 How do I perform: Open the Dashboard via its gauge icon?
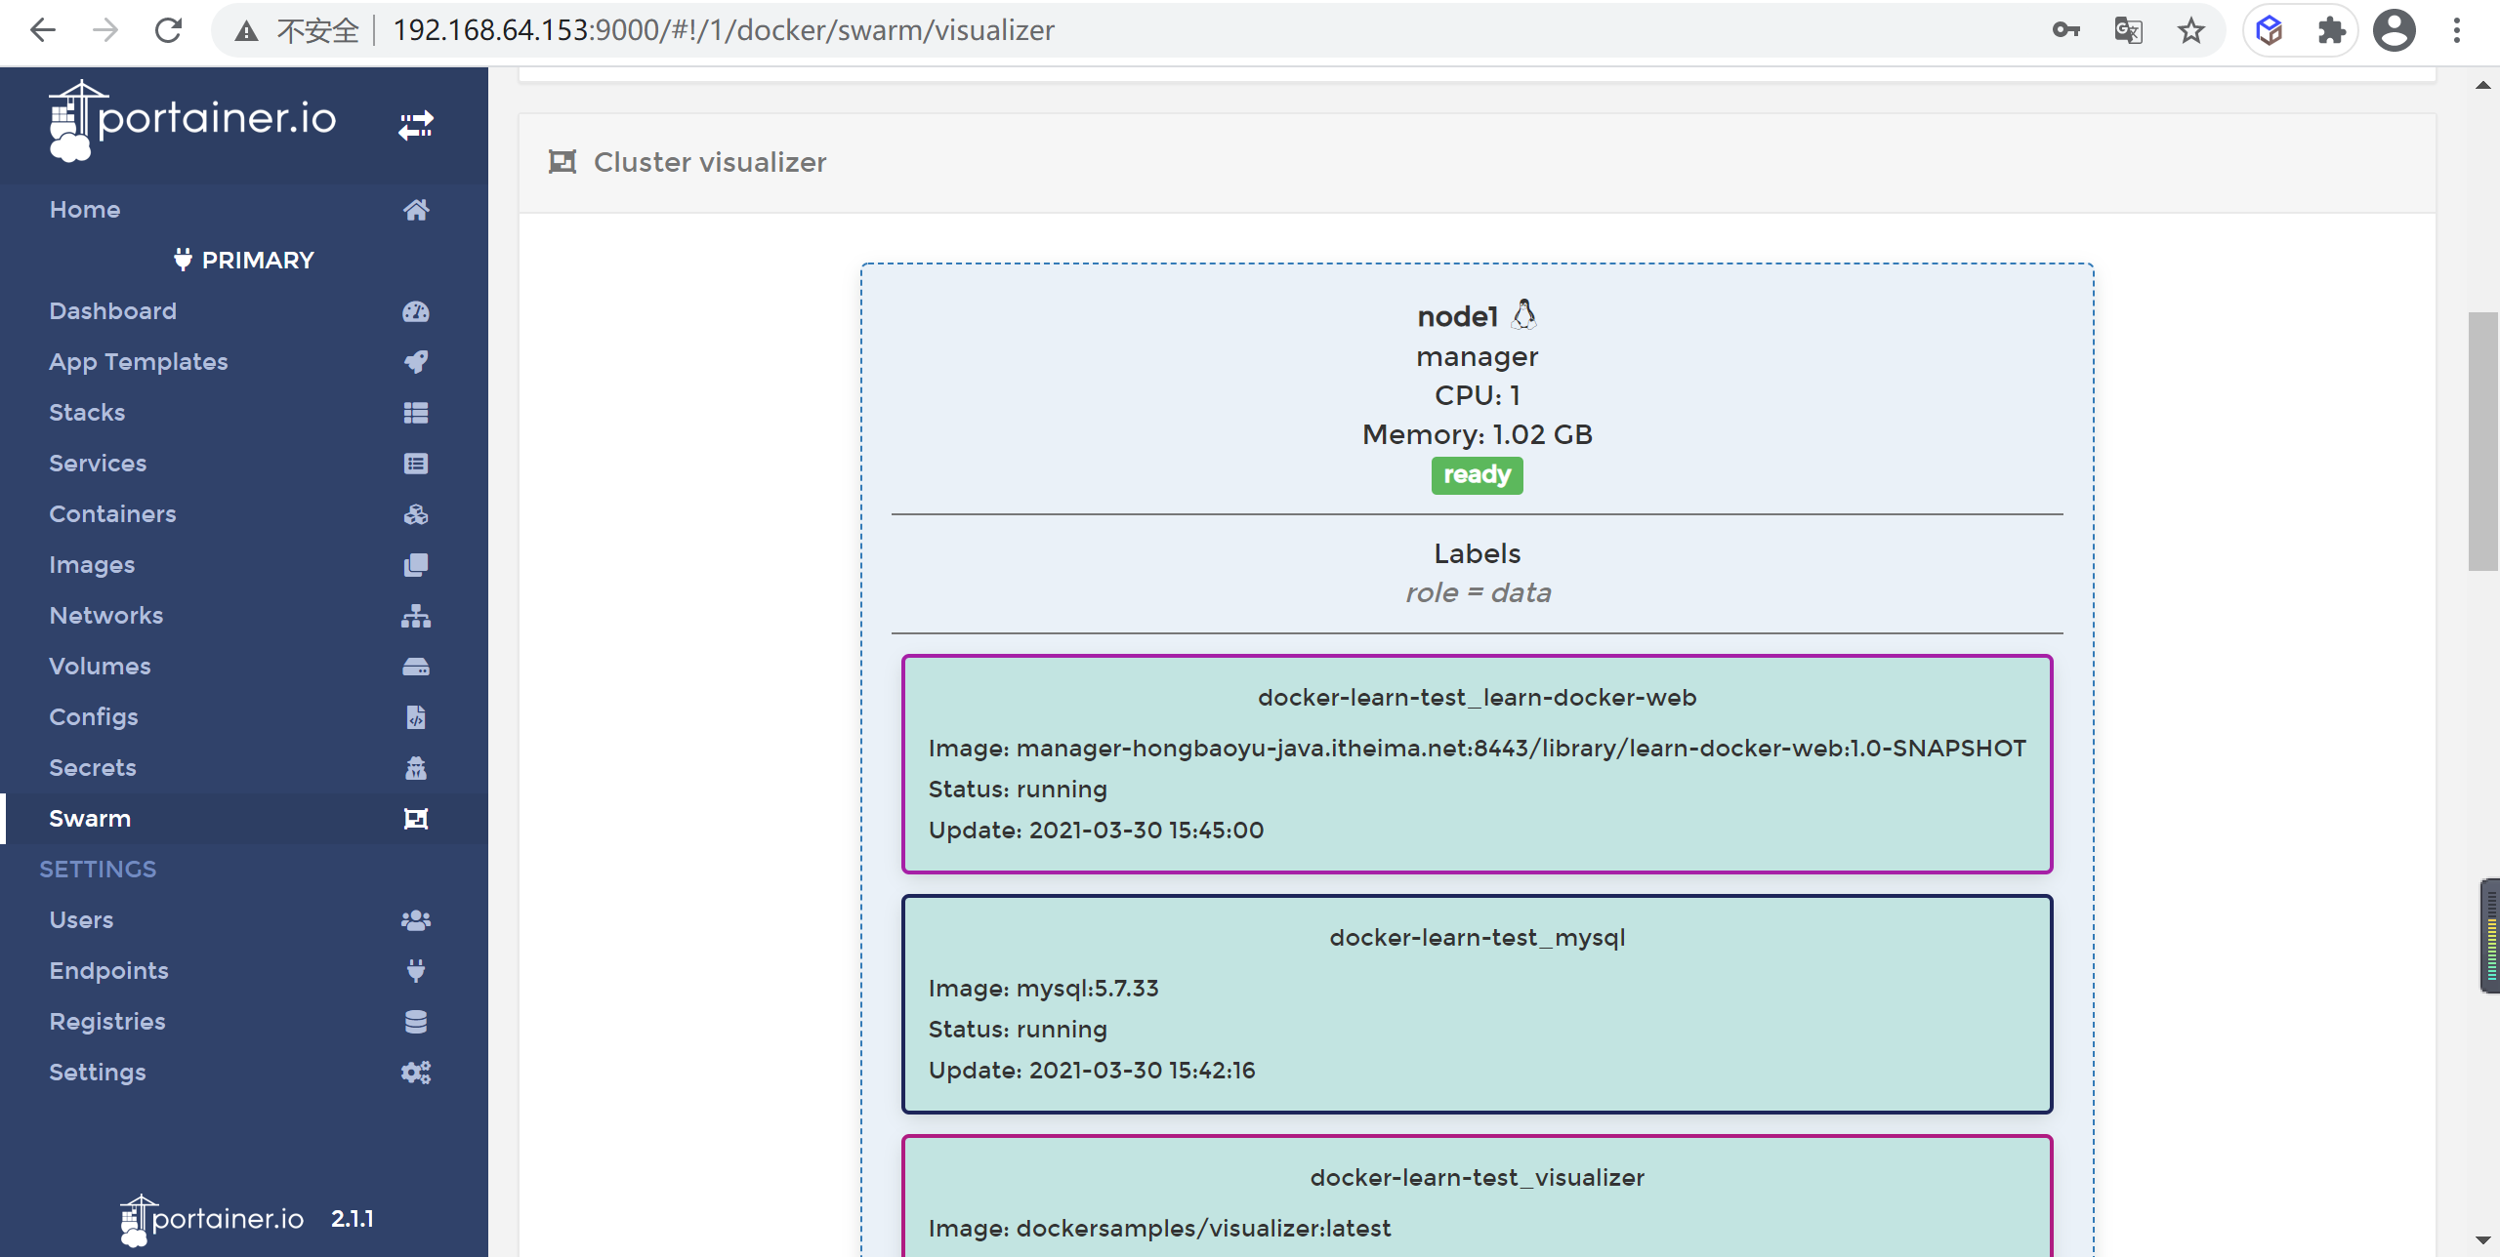coord(417,310)
